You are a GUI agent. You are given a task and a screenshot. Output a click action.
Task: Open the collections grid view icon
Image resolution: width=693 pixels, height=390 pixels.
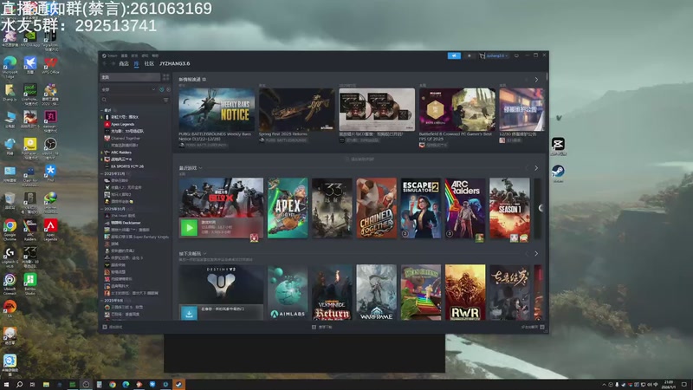[165, 77]
